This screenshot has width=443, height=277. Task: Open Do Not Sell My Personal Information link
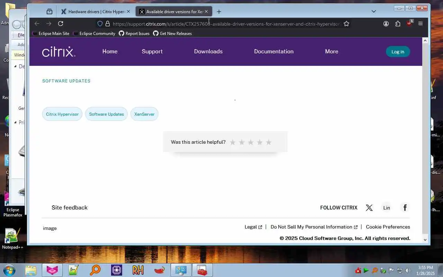tap(314, 227)
